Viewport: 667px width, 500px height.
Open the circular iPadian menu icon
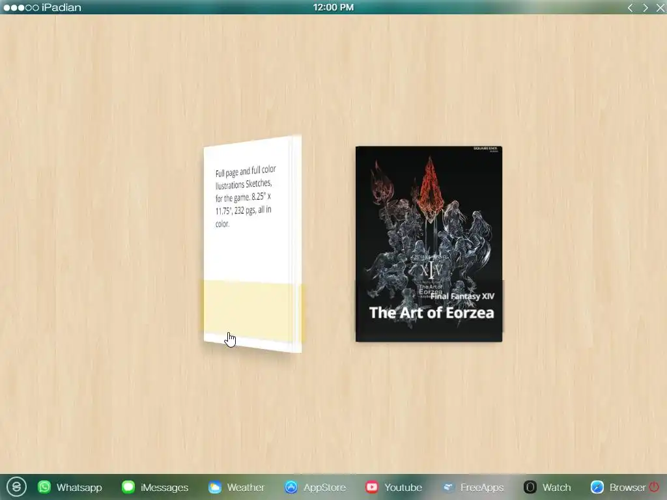16,487
